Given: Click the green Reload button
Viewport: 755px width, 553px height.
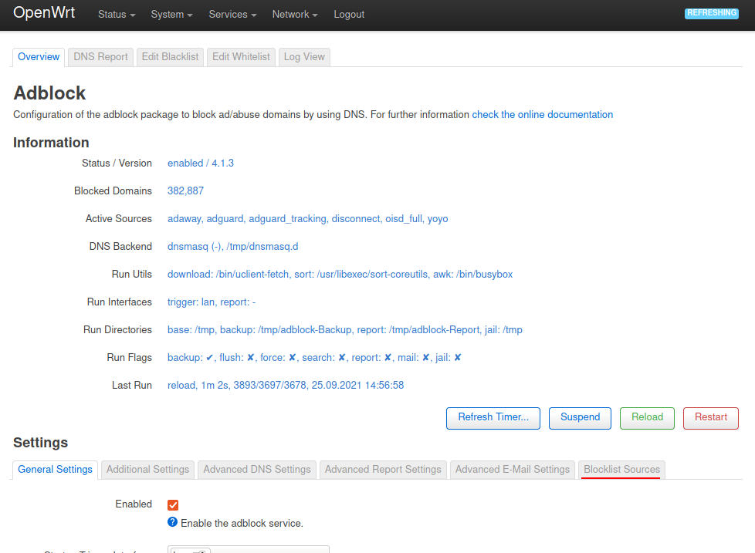Looking at the screenshot, I should [x=647, y=418].
